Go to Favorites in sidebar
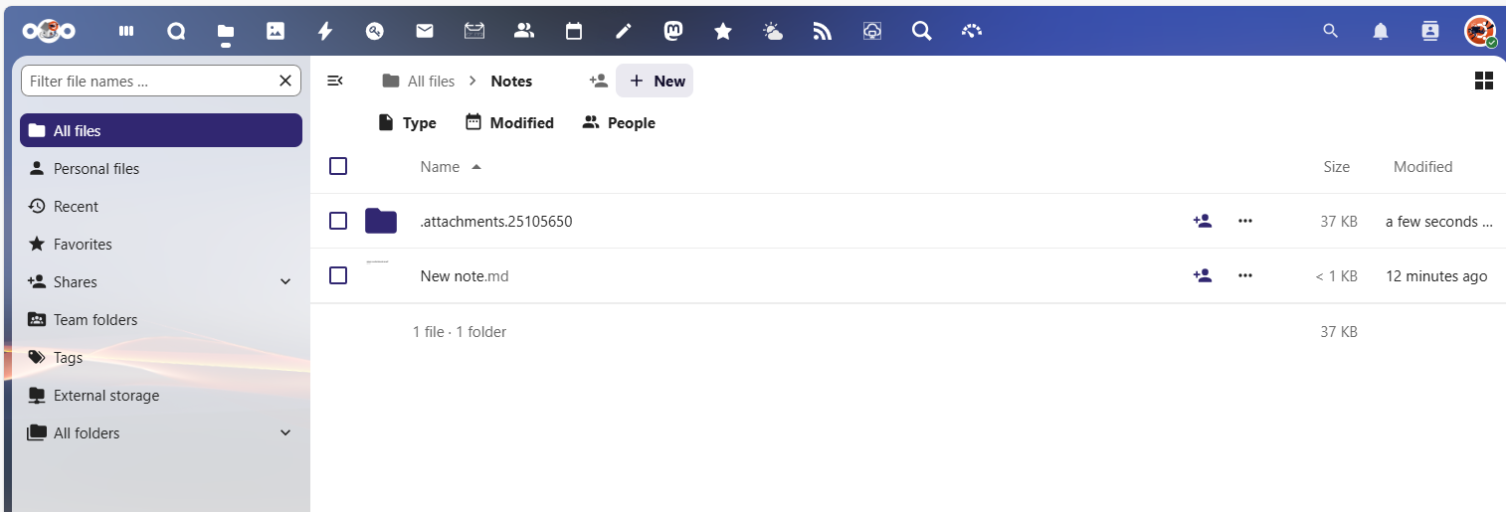 coord(83,245)
